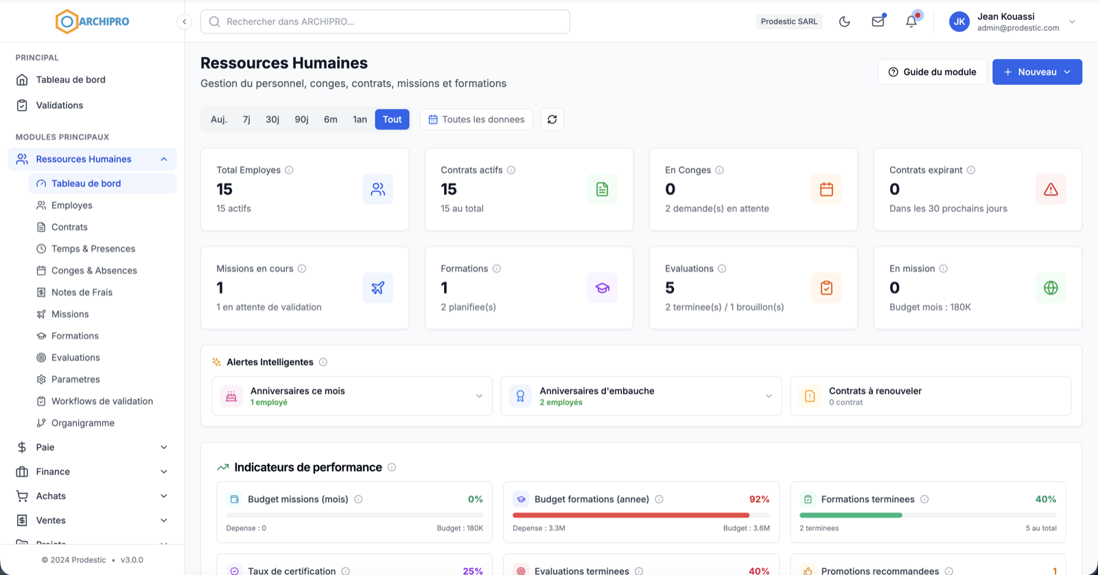This screenshot has height=575, width=1098.
Task: Open Validations in the sidebar
Action: (x=92, y=105)
